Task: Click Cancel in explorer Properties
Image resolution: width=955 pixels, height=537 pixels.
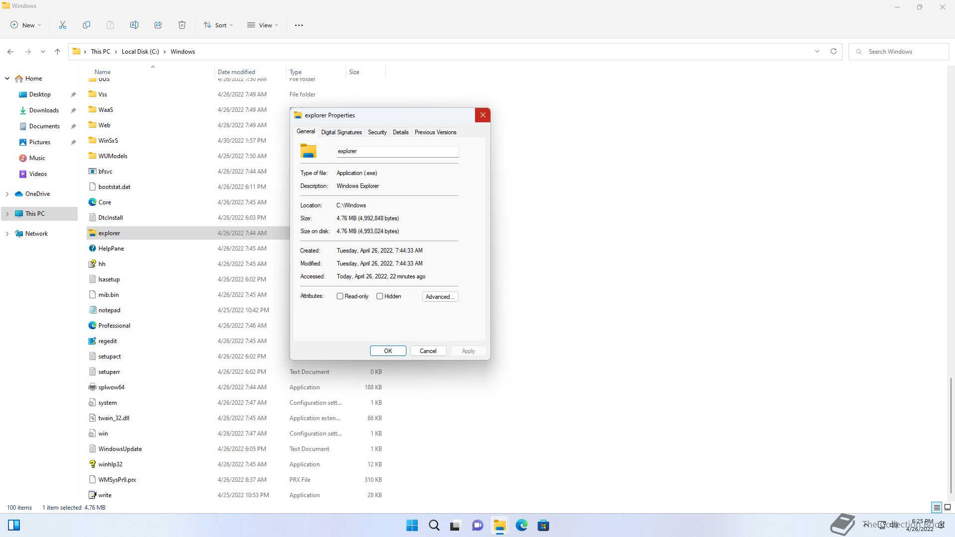Action: pyautogui.click(x=428, y=351)
